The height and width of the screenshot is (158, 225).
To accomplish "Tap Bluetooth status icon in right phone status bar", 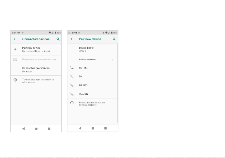I will tap(103, 33).
